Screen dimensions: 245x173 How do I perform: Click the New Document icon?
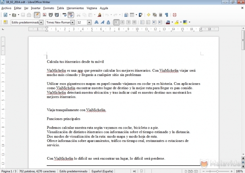pyautogui.click(x=5, y=15)
